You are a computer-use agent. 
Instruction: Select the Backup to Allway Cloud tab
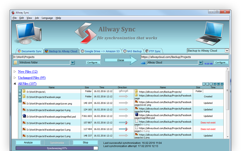pyautogui.click(x=61, y=51)
